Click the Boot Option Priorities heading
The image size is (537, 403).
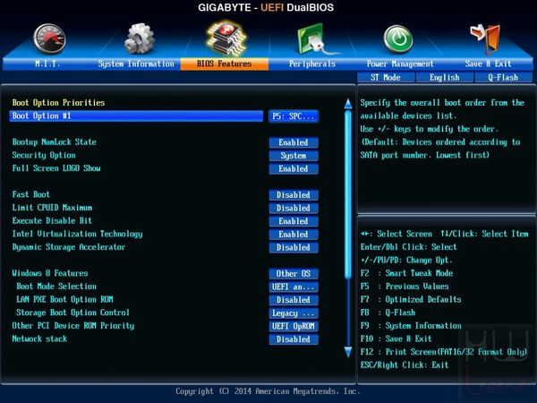tap(58, 102)
